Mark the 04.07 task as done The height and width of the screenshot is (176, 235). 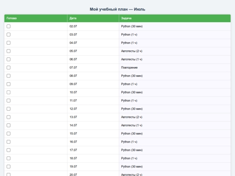point(9,43)
